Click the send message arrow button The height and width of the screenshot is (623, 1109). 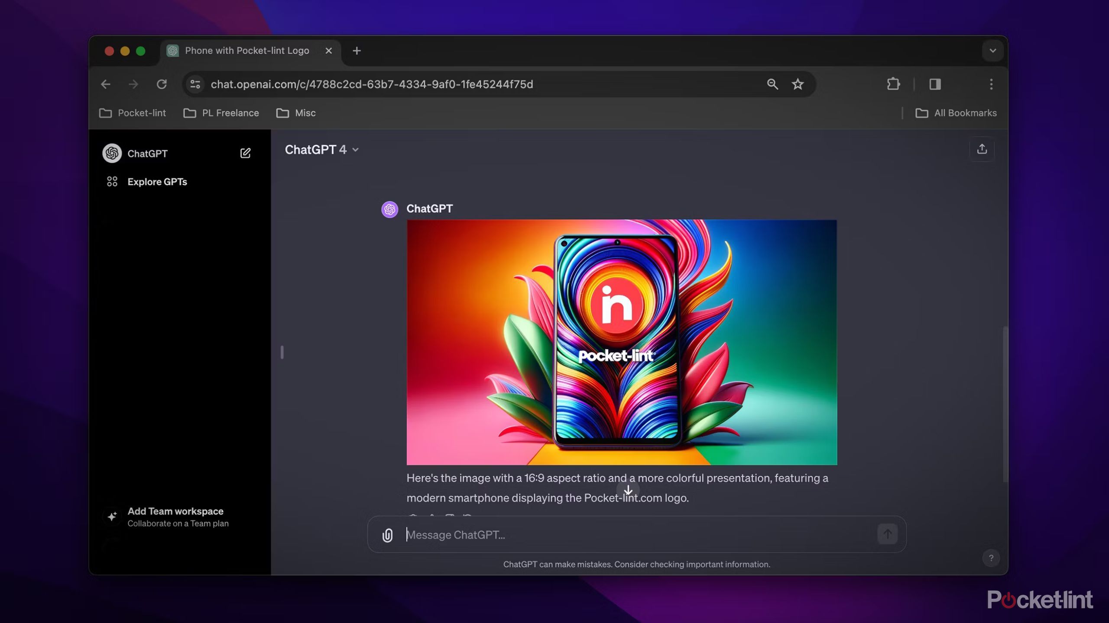click(887, 534)
